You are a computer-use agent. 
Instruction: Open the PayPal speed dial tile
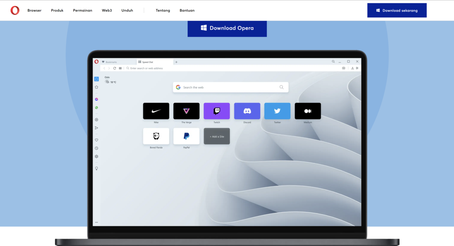pyautogui.click(x=186, y=136)
